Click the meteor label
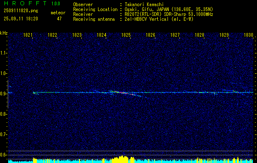Screen dimensions: 257x163 58,13
